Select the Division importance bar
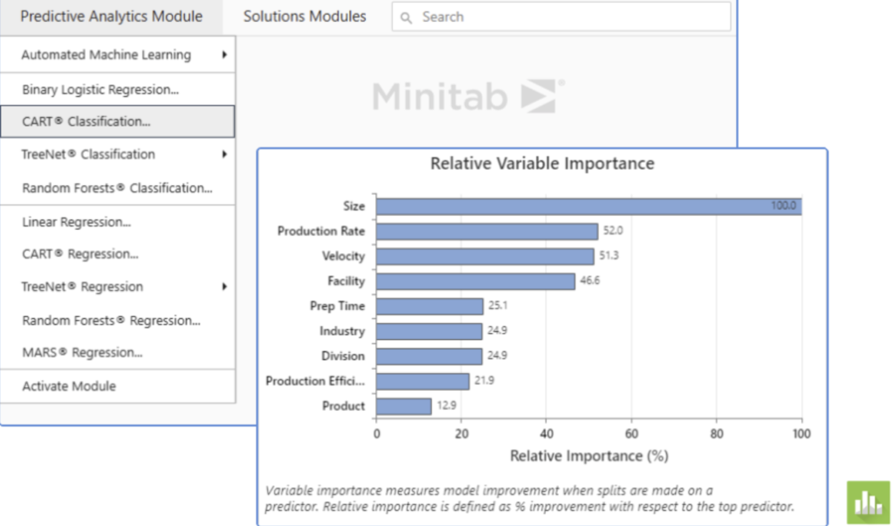 point(430,356)
